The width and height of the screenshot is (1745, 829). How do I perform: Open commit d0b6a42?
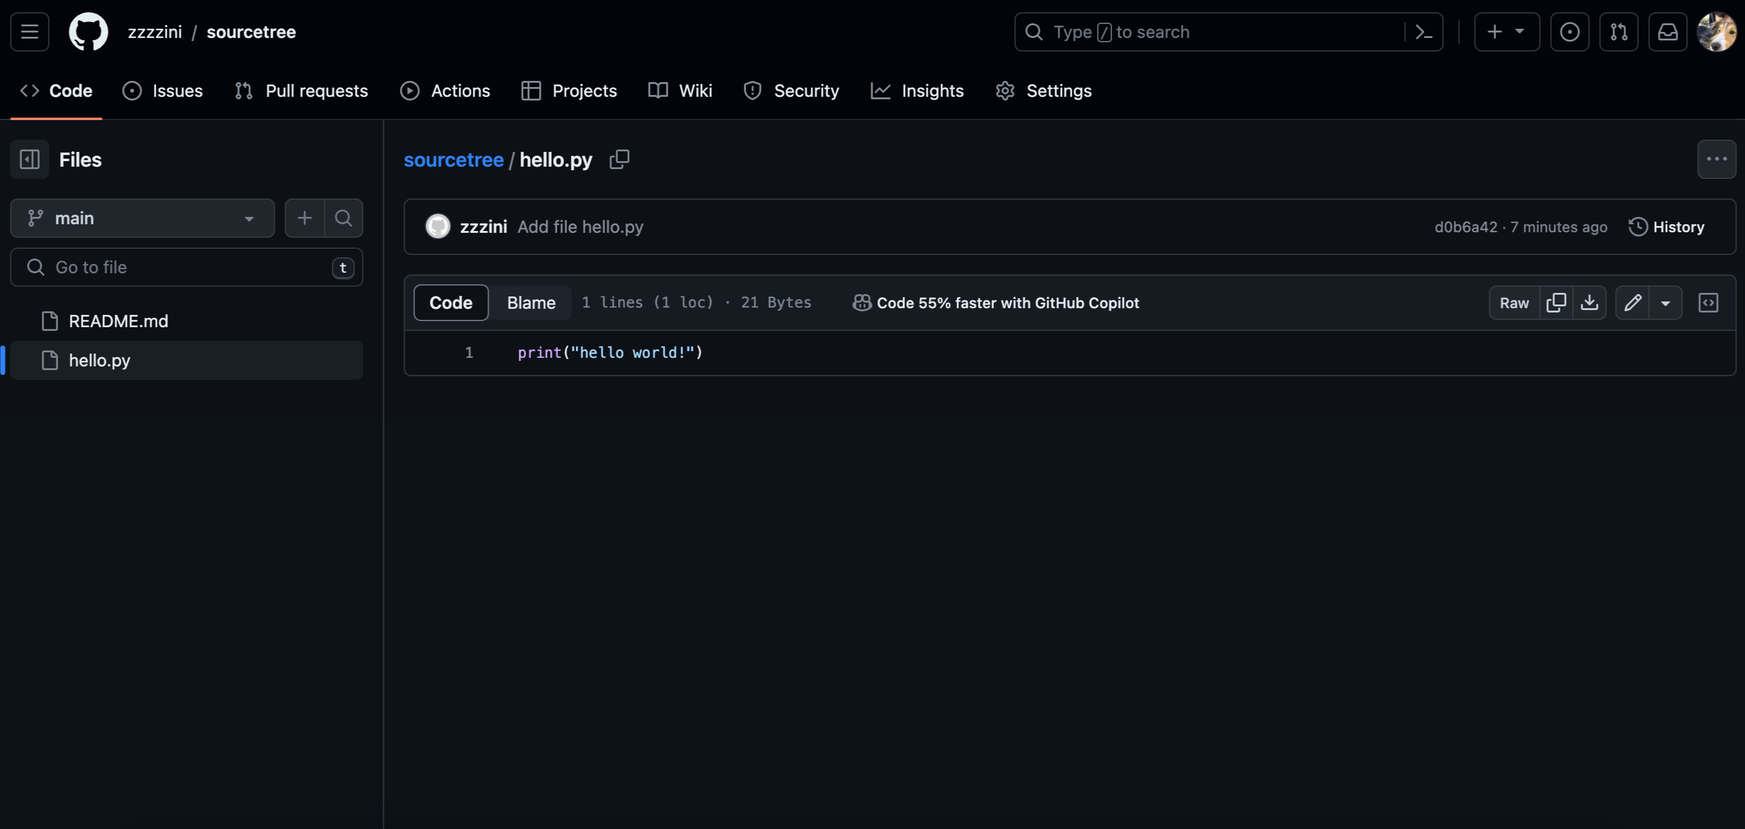click(1466, 227)
